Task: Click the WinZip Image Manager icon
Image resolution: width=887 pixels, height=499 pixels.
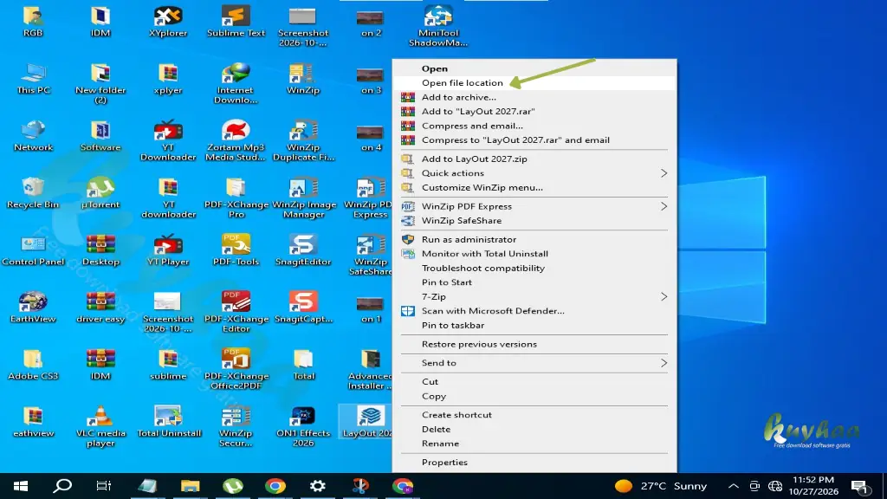Action: 304,198
